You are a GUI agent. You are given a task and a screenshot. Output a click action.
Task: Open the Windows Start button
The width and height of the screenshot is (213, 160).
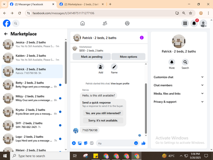tap(5, 156)
